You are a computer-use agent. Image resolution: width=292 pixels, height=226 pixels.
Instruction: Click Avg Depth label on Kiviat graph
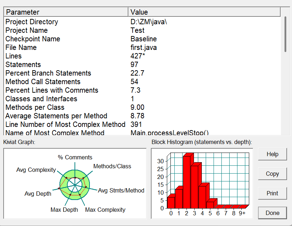pos(38,194)
